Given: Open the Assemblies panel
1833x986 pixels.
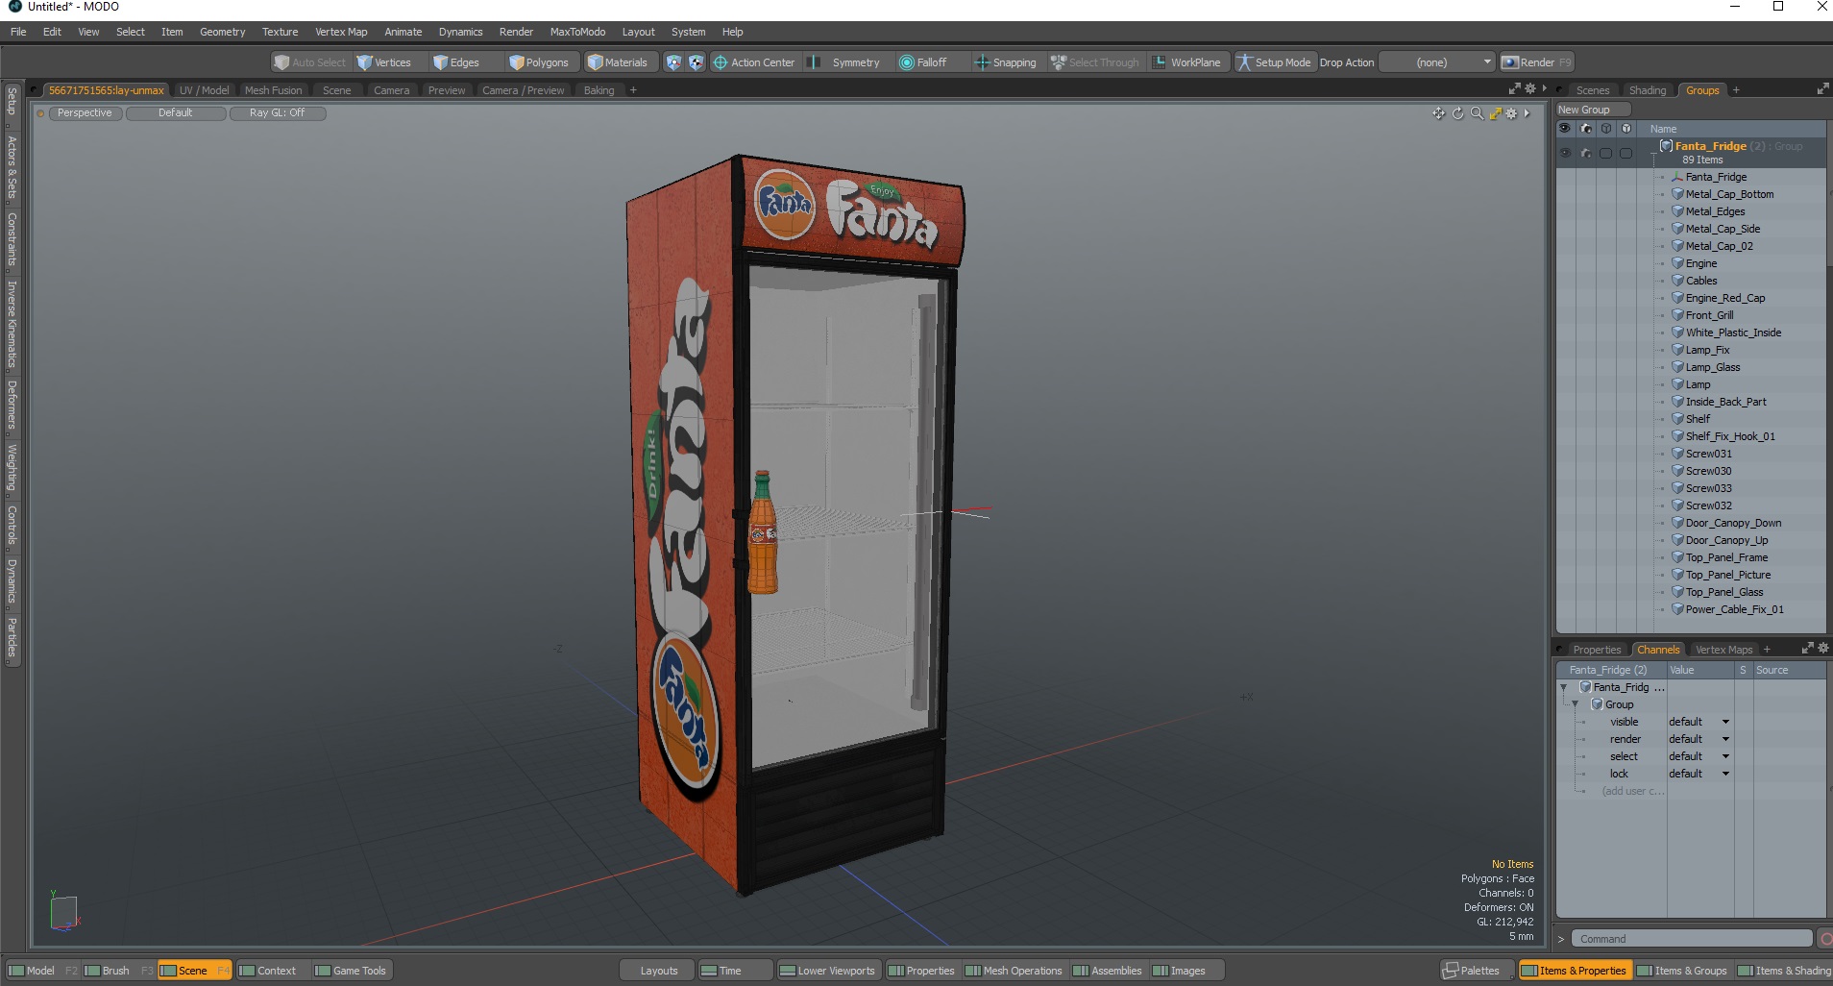Looking at the screenshot, I should point(1107,971).
